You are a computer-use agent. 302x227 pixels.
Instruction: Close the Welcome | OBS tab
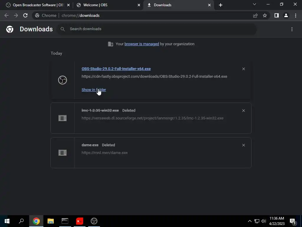point(139,5)
